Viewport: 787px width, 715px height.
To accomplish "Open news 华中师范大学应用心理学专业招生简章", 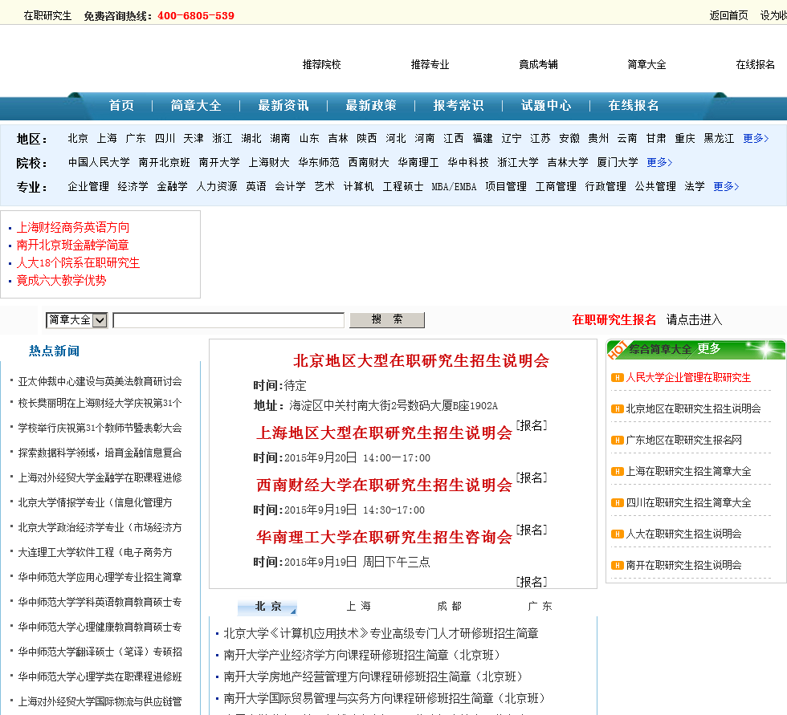I will pos(100,578).
